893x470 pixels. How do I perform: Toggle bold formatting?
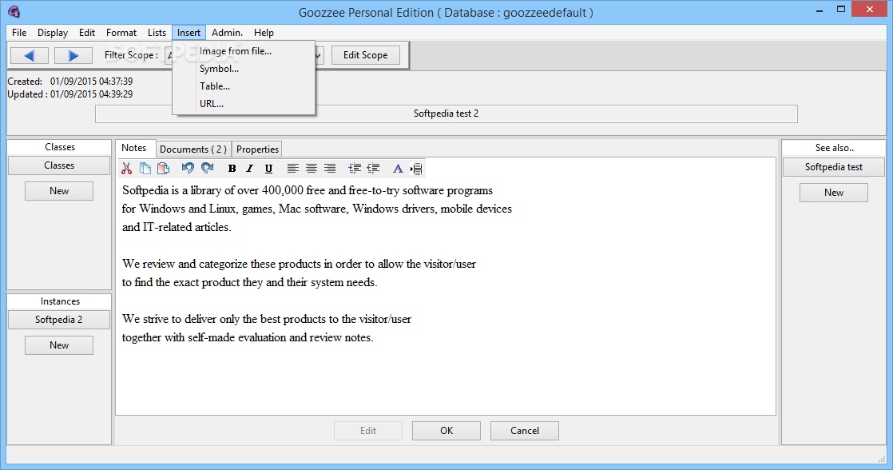(232, 168)
